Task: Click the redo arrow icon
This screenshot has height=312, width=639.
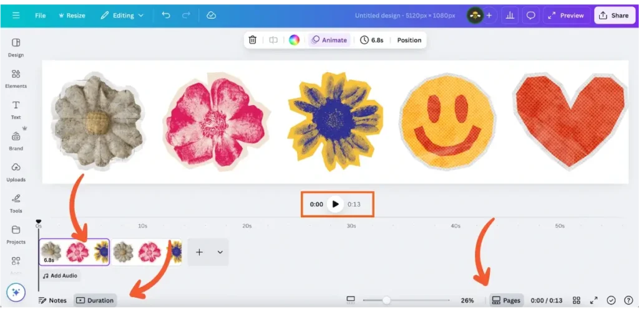Action: (x=186, y=15)
